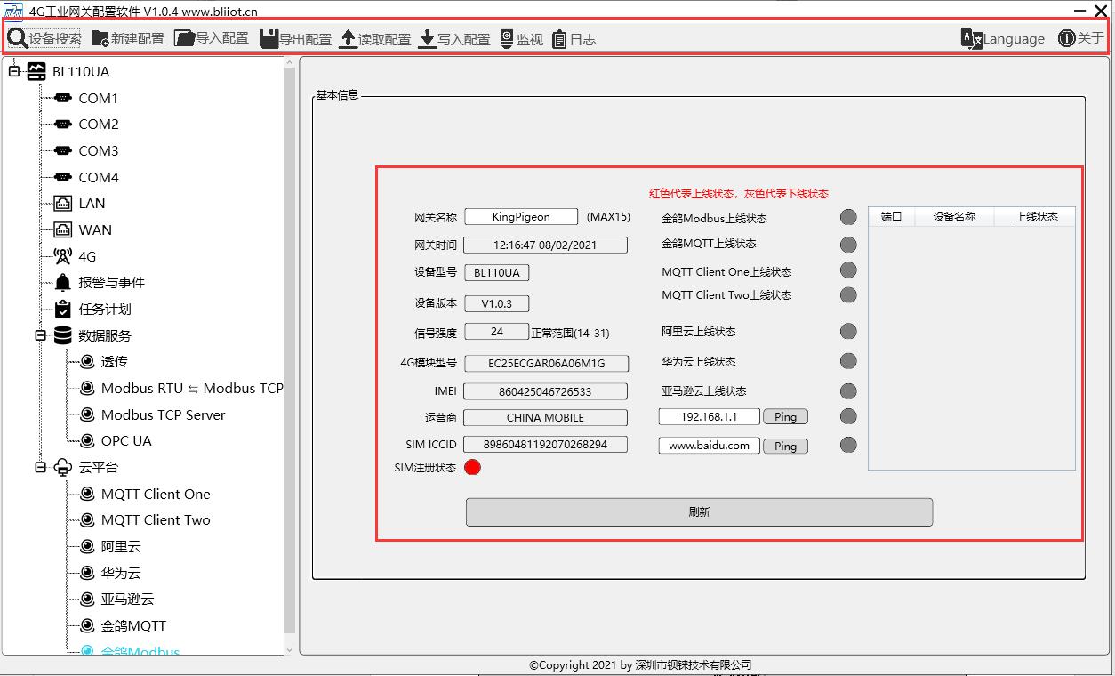
Task: Click the tree panel vertical scrollbar
Action: tap(289, 351)
